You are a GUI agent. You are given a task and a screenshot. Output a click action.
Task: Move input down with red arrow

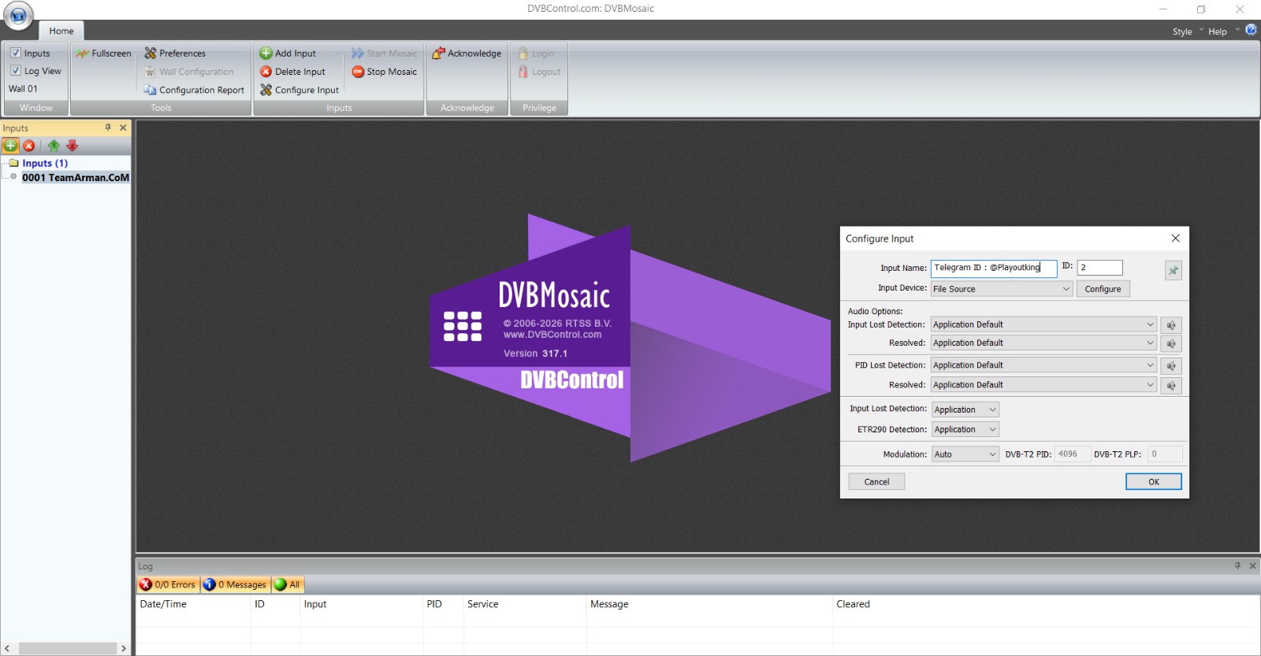(73, 146)
